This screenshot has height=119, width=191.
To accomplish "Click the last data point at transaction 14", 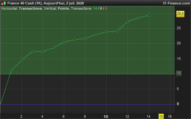I will coord(149,15).
